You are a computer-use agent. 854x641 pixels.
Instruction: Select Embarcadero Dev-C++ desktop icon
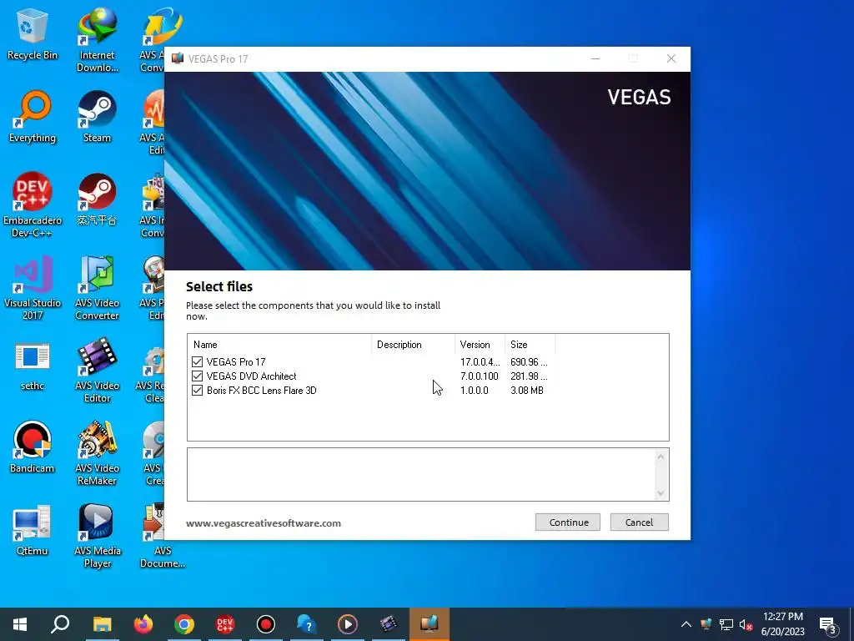pos(33,205)
